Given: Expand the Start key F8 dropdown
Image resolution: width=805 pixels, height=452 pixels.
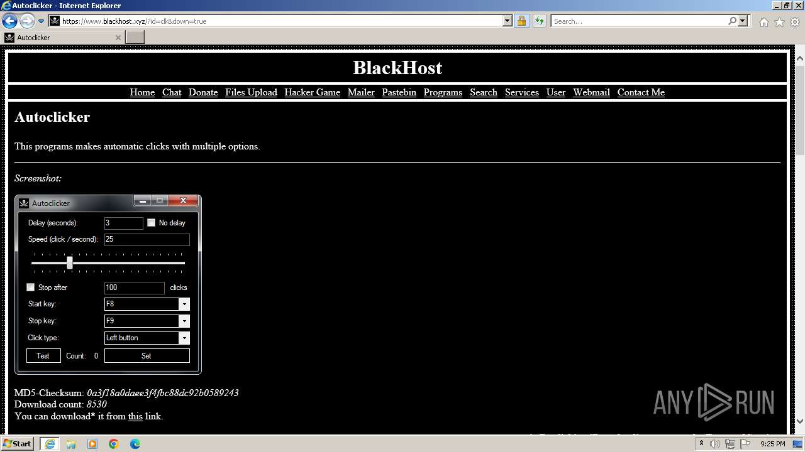Looking at the screenshot, I should click(x=184, y=304).
